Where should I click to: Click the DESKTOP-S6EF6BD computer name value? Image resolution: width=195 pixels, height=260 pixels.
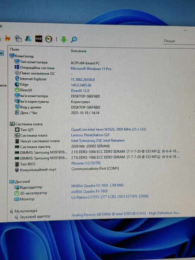(85, 96)
